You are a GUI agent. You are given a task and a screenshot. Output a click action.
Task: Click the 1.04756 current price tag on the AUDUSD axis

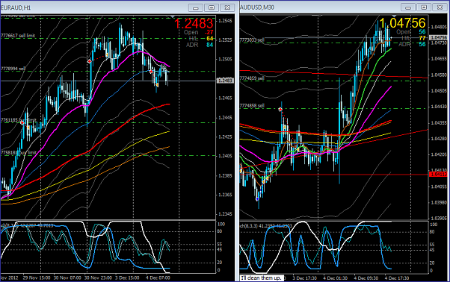439,37
